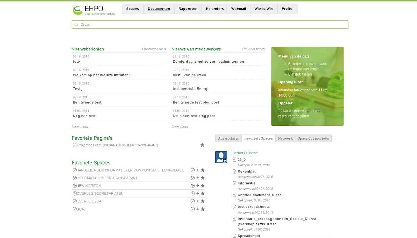Image resolution: width=417 pixels, height=238 pixels.
Task: Toggle favorite star for INFORMATIEBEHEER TRANSPARANT space
Action: pos(203,178)
